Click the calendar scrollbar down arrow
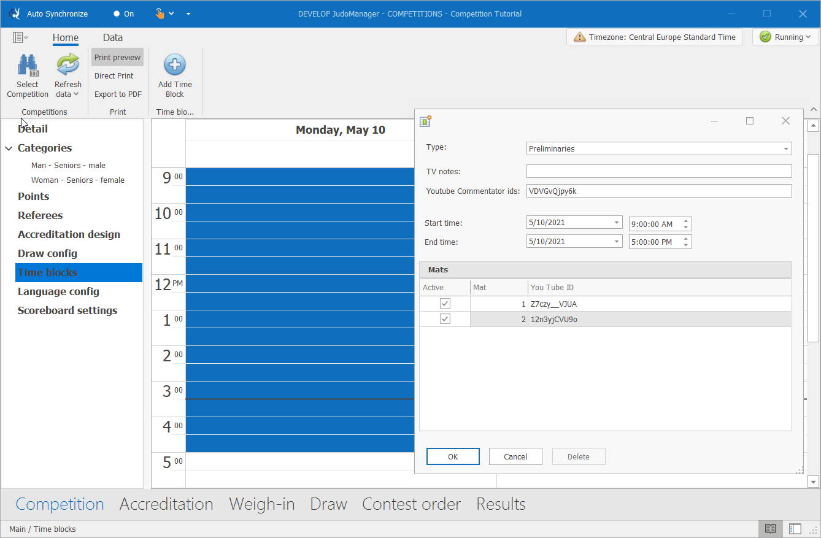This screenshot has height=538, width=821. tap(814, 482)
